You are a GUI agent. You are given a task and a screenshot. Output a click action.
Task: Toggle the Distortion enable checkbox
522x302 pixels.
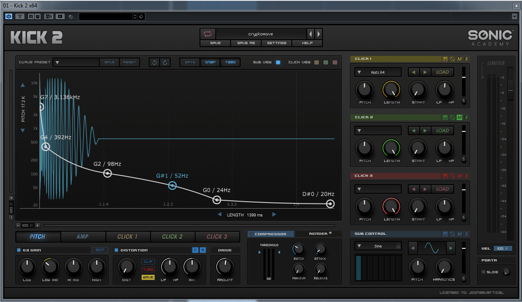[116, 250]
